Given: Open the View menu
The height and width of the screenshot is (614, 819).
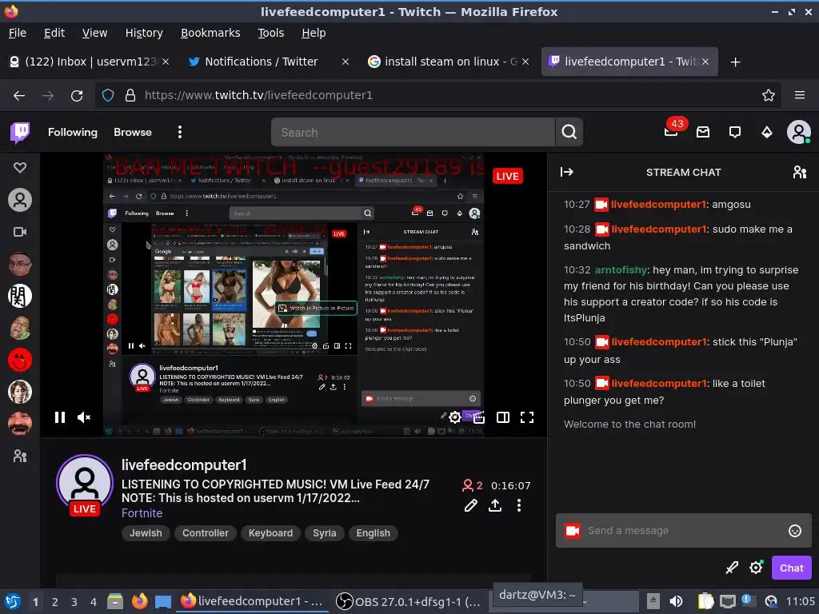Looking at the screenshot, I should click(x=94, y=33).
